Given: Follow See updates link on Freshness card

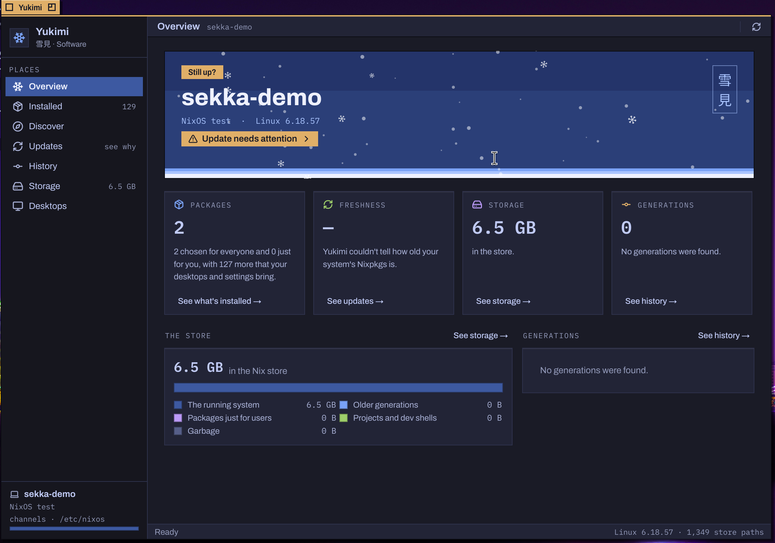Looking at the screenshot, I should (x=355, y=301).
